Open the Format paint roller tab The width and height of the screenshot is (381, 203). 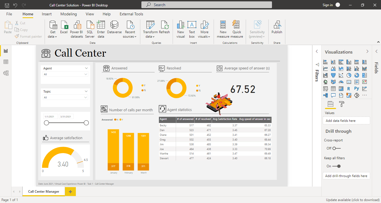342,104
